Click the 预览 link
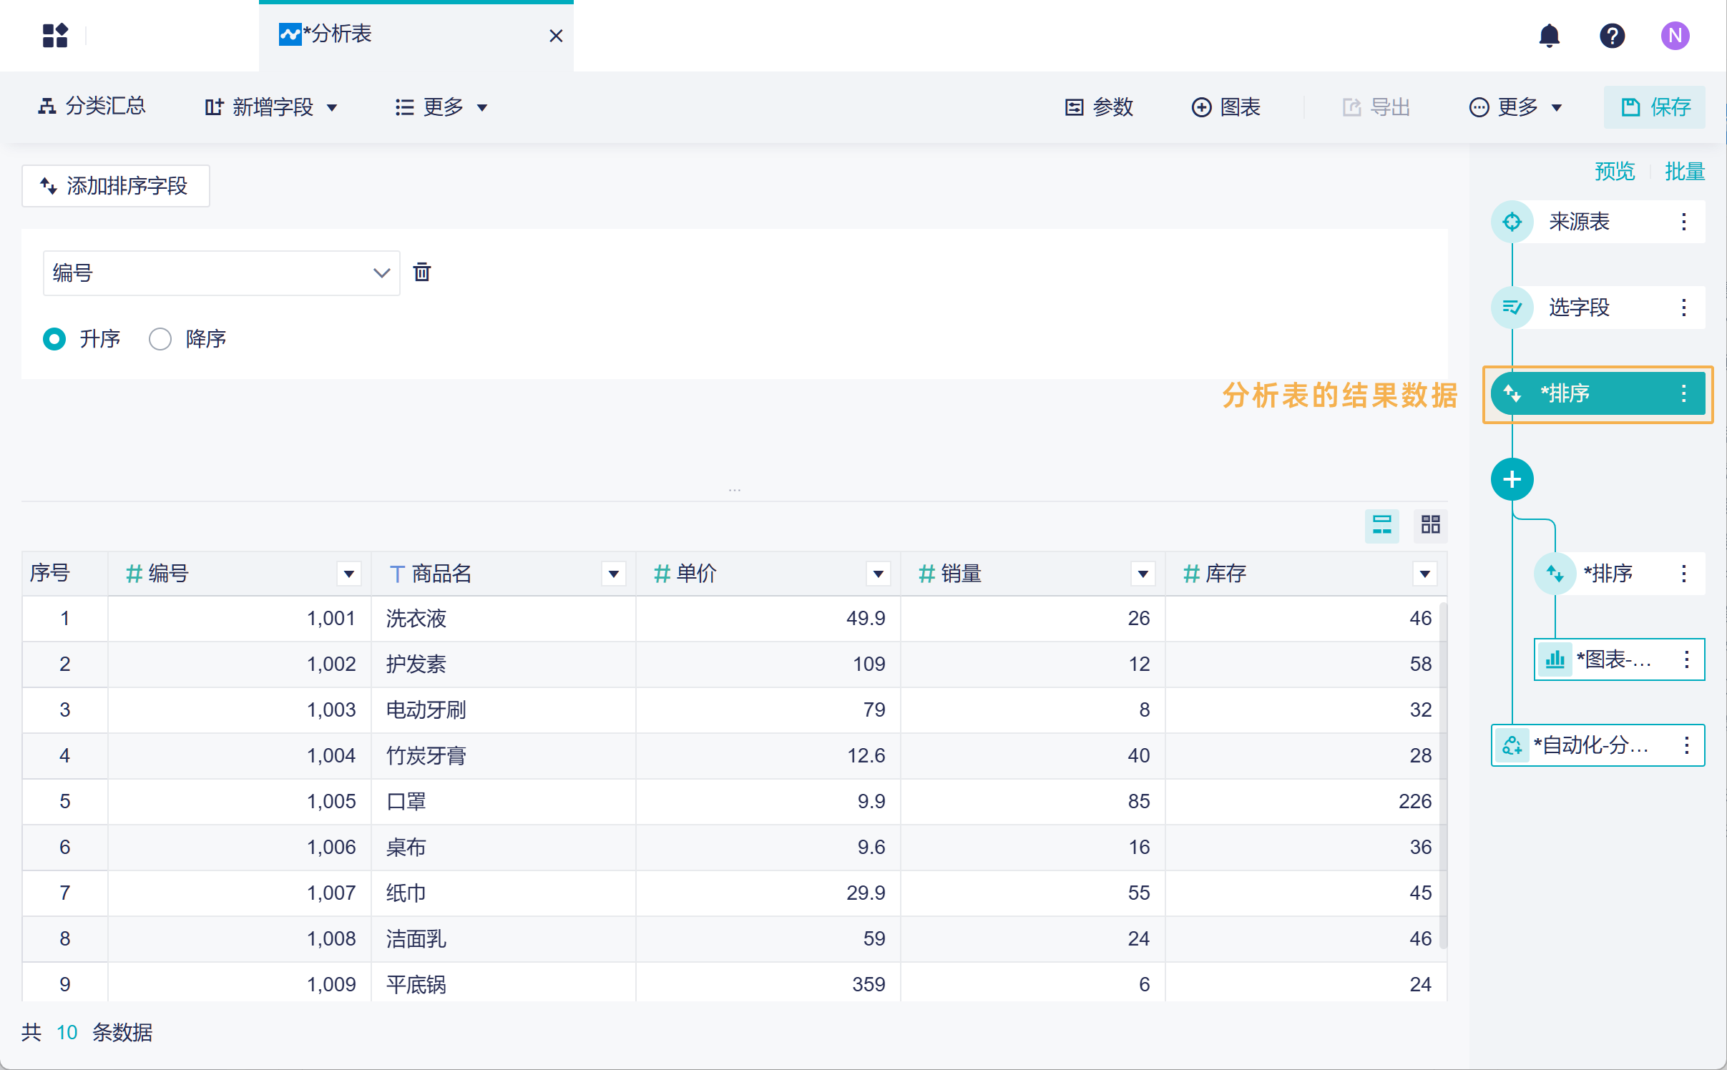This screenshot has height=1070, width=1727. [1615, 172]
